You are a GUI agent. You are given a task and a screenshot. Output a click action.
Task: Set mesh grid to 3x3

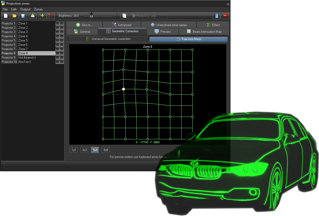click(84, 150)
